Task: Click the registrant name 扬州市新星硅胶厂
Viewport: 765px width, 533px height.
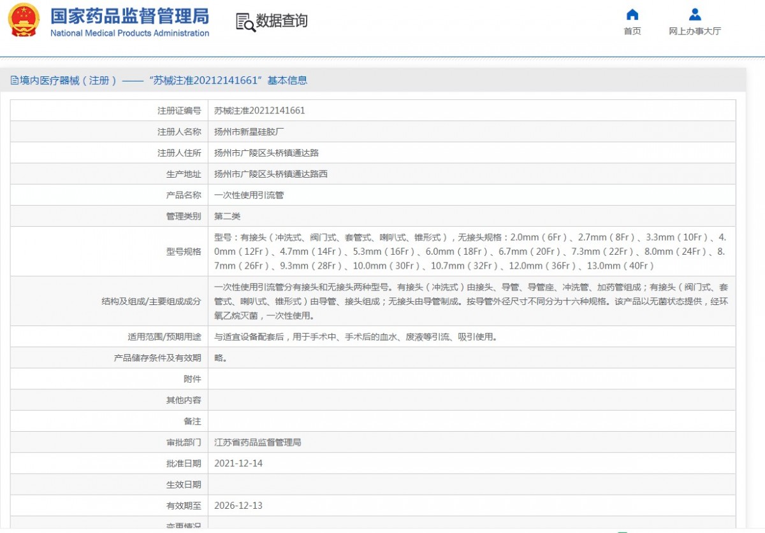Action: click(x=249, y=132)
